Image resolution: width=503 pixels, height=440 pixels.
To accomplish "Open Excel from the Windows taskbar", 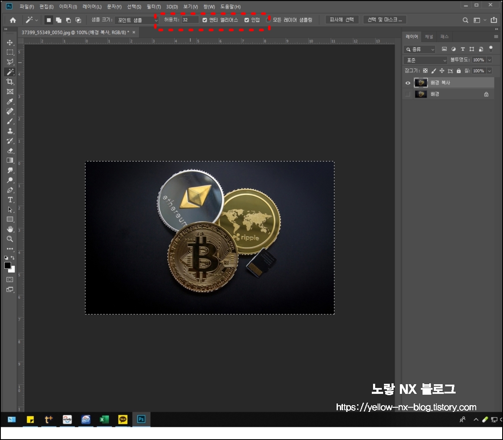I will 104,419.
